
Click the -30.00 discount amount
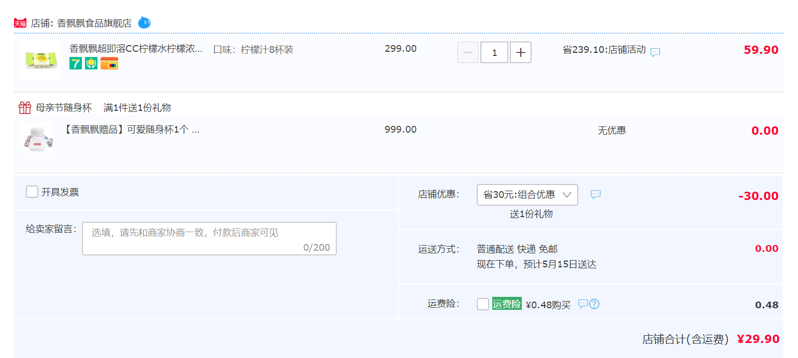759,196
